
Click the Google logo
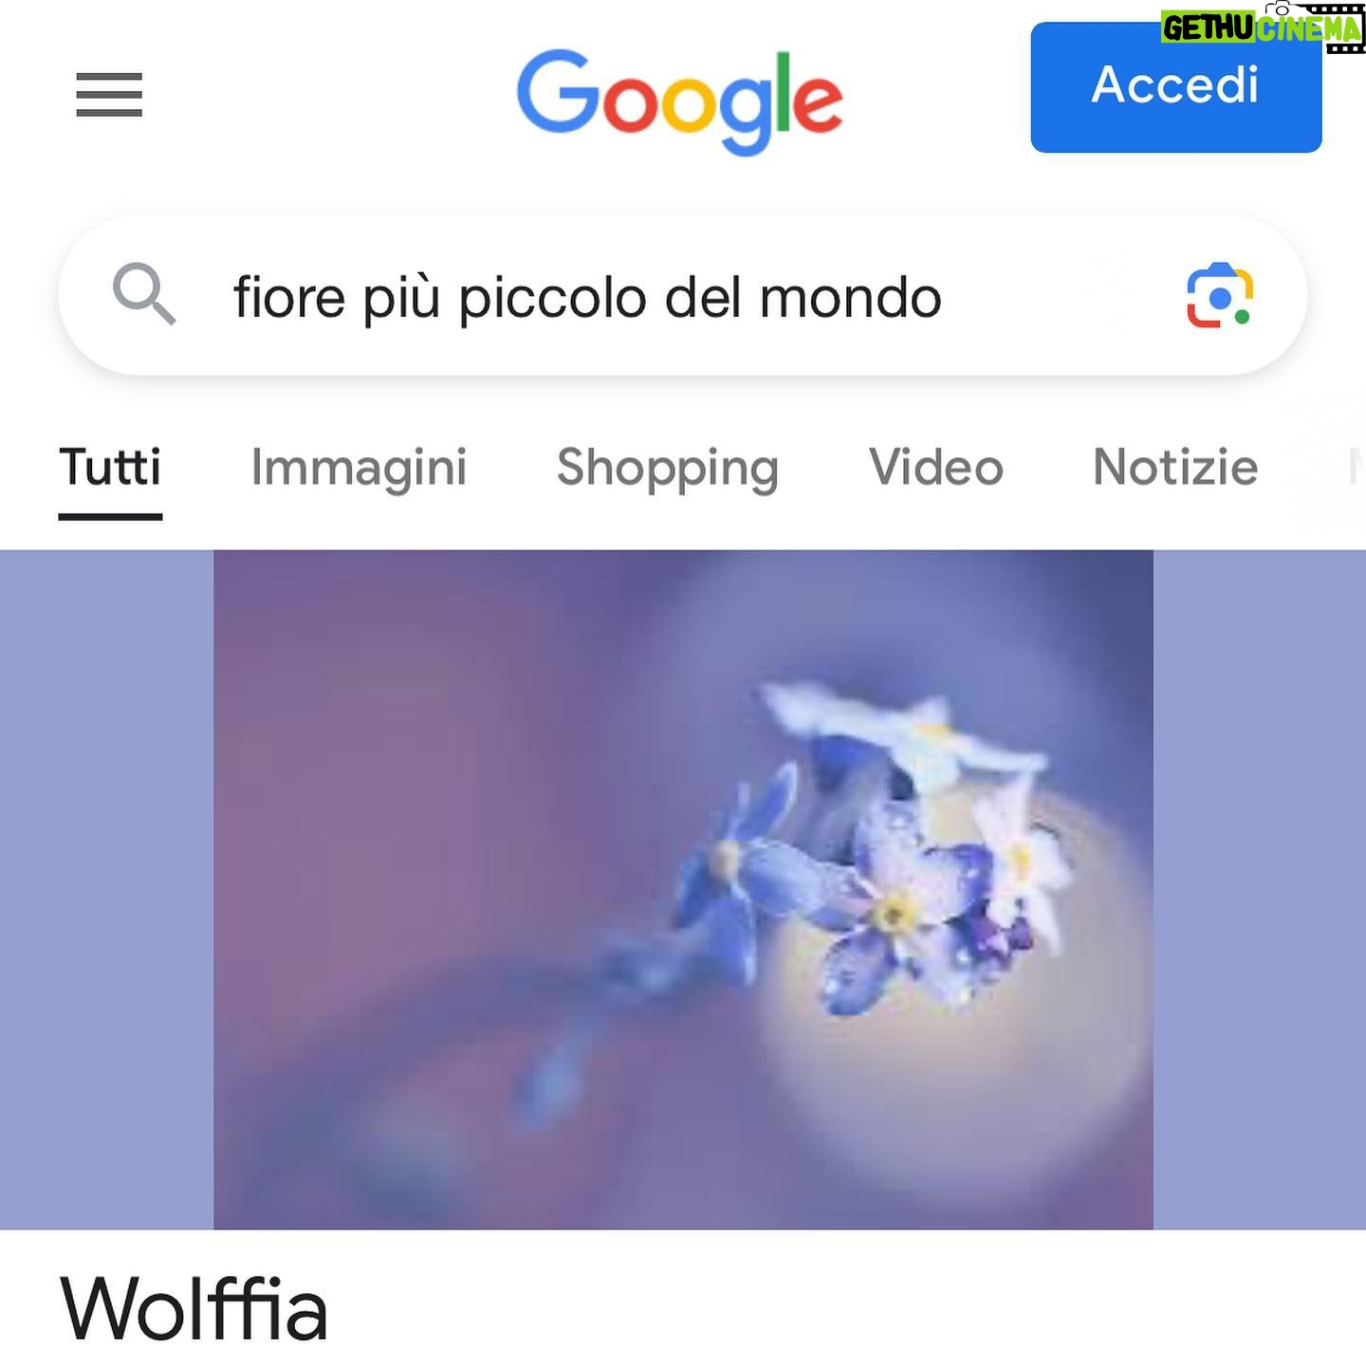click(x=679, y=102)
